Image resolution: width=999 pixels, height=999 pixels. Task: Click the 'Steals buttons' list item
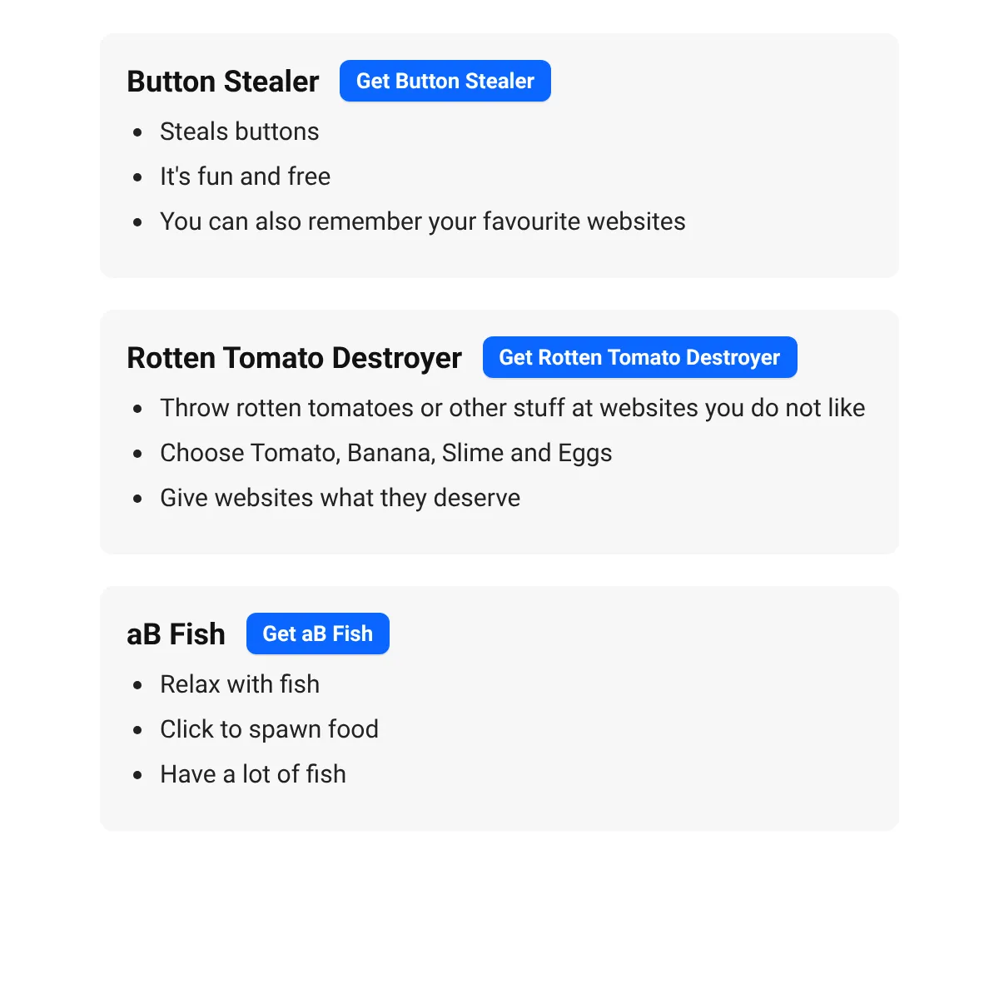240,132
